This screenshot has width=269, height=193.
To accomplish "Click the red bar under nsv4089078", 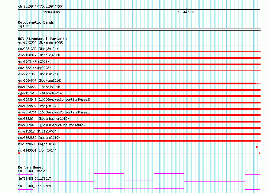I will (139, 128).
